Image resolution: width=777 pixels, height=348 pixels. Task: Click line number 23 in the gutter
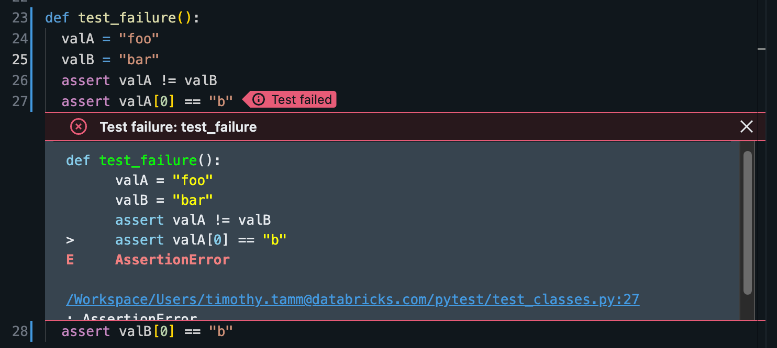[x=19, y=17]
